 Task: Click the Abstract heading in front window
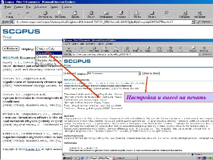tap(69, 116)
